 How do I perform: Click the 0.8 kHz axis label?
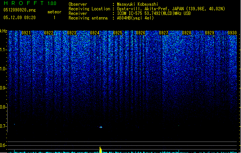3,107
